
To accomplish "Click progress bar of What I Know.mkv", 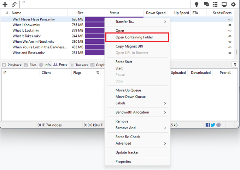I will click(x=95, y=25).
